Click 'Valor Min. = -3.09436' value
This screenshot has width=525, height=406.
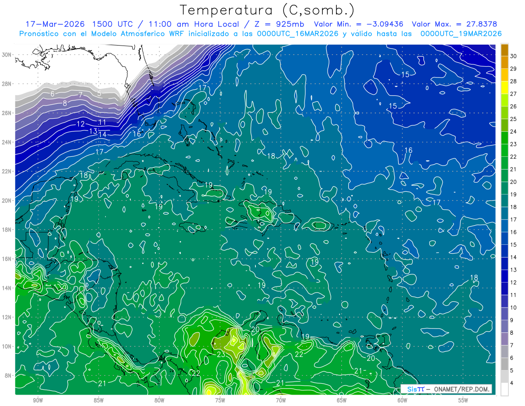coord(359,24)
